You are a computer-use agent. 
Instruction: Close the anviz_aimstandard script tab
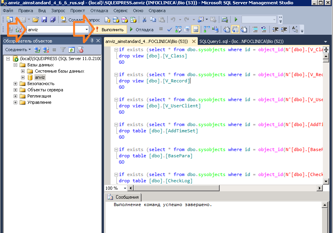point(194,41)
